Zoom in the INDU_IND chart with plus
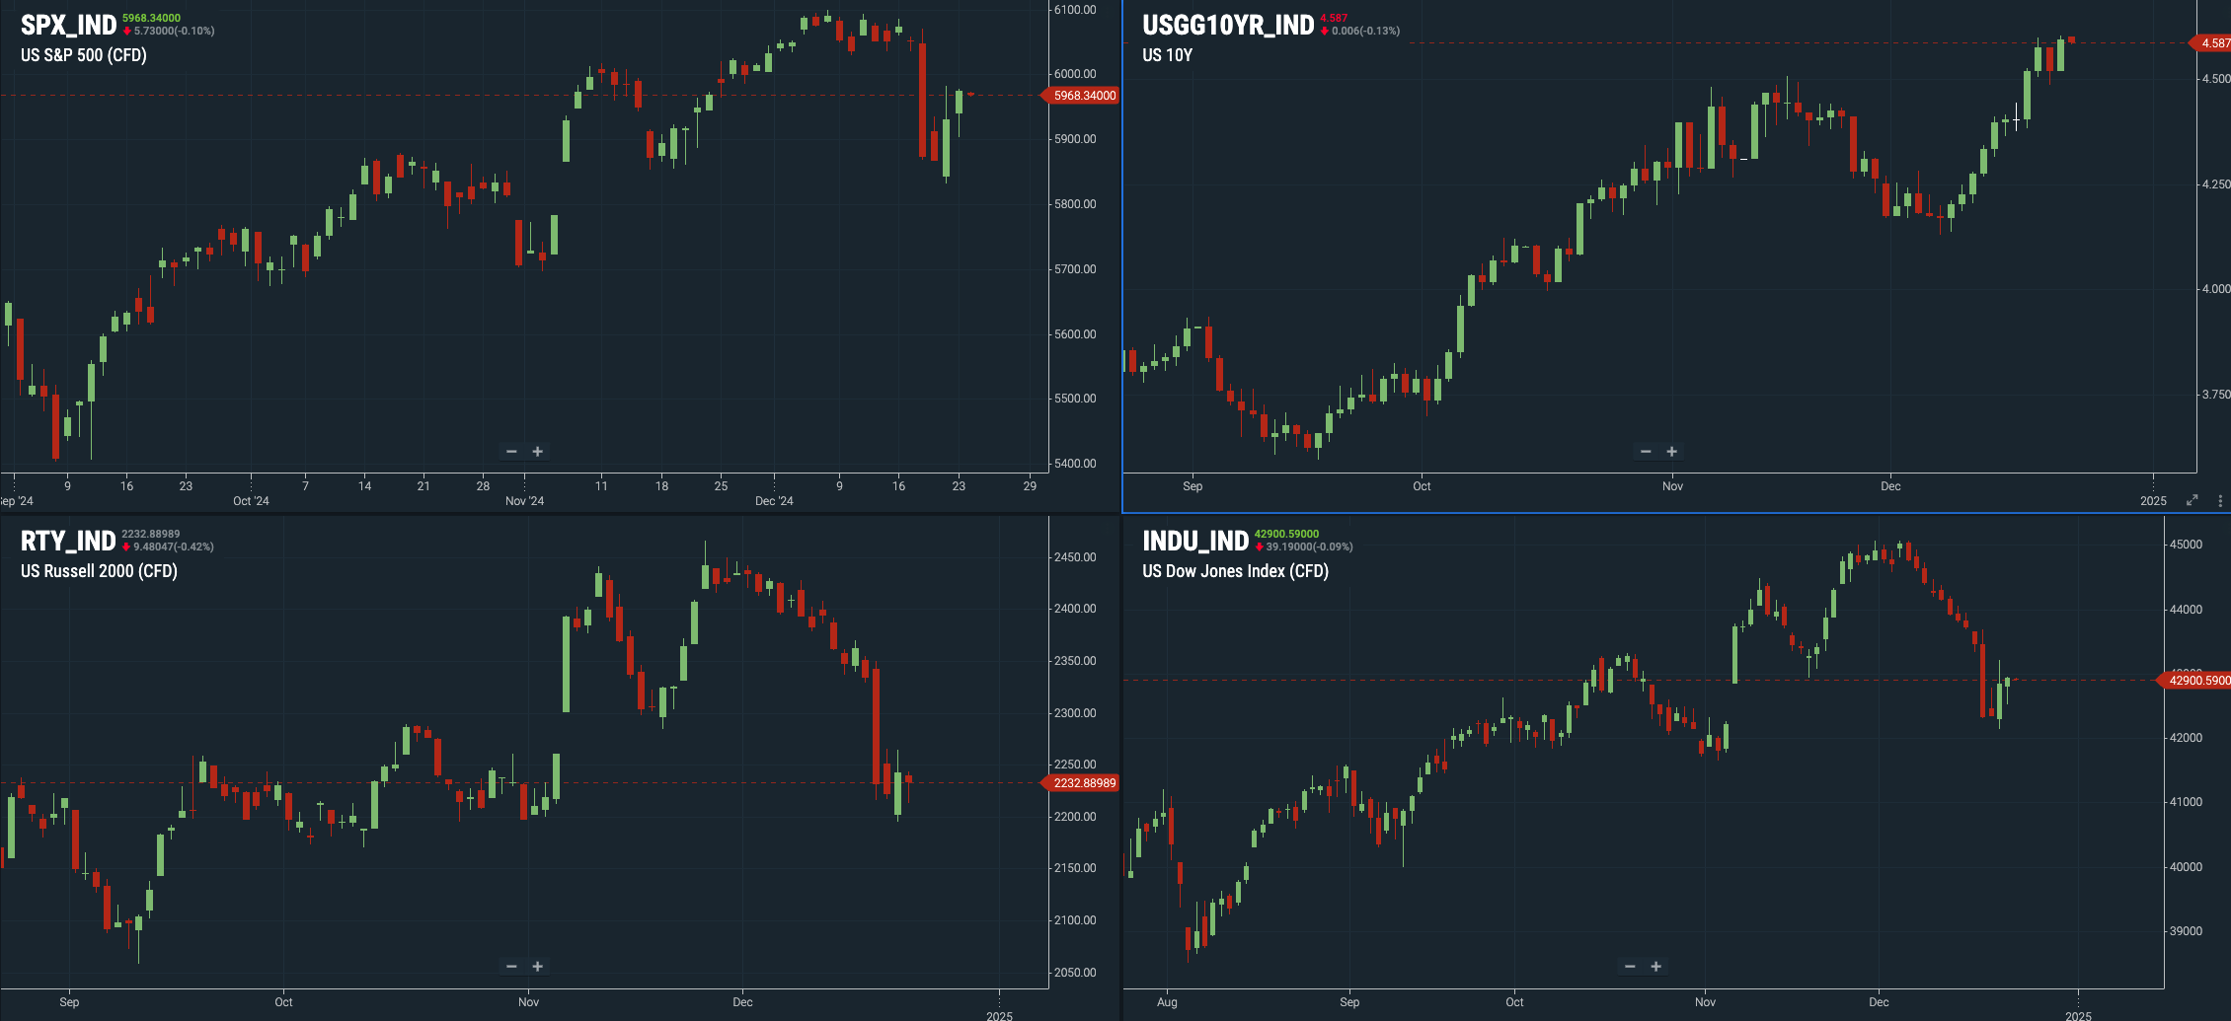Screen dimensions: 2231x1021 [1656, 967]
